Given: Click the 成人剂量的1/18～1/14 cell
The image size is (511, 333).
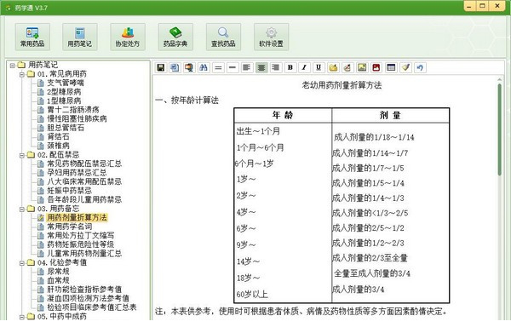Looking at the screenshot, I should pos(374,137).
